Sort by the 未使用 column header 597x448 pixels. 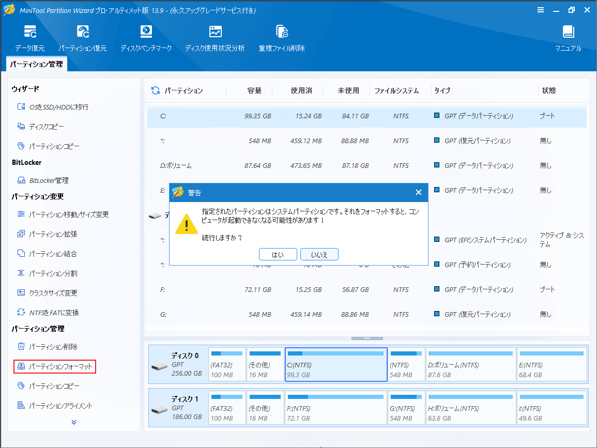[348, 90]
